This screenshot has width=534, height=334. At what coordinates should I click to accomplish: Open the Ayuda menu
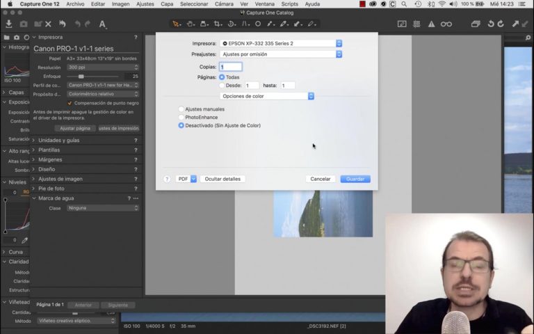312,4
